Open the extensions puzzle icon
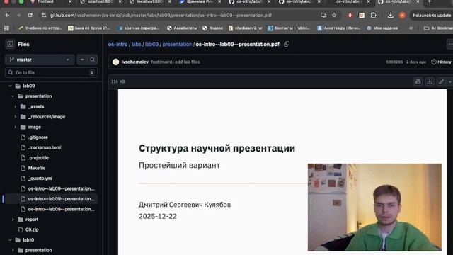 [373, 16]
